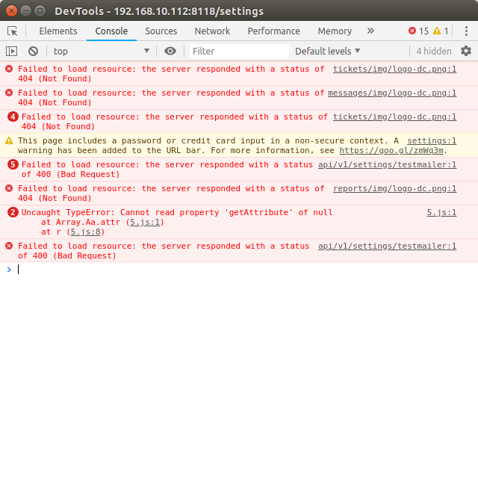
Task: Open the last api/v1/settings/testmailer:1 link
Action: click(x=388, y=246)
